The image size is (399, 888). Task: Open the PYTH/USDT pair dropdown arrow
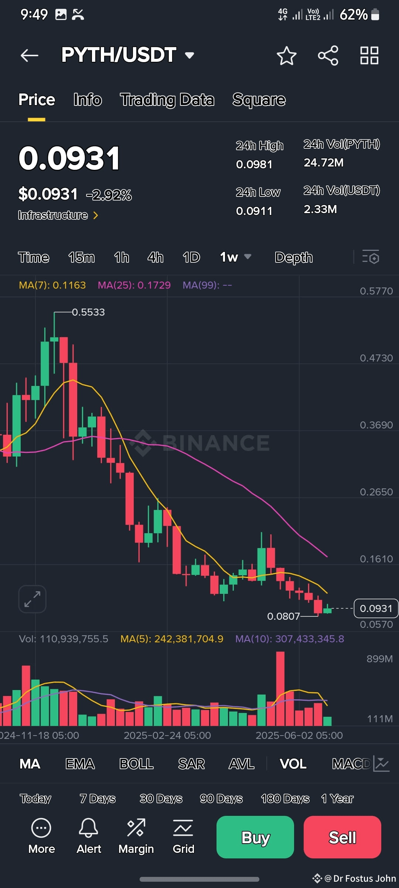point(190,55)
